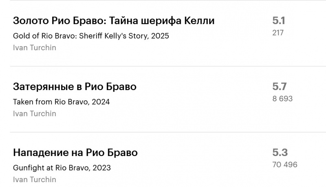Click the year 2025 in the first film
This screenshot has width=326, height=187.
click(160, 36)
